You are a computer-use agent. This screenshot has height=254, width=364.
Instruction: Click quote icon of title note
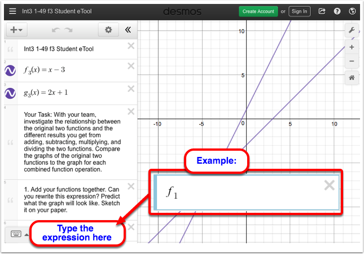point(10,49)
